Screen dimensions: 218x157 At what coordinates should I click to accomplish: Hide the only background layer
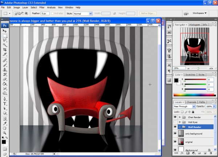175,133
